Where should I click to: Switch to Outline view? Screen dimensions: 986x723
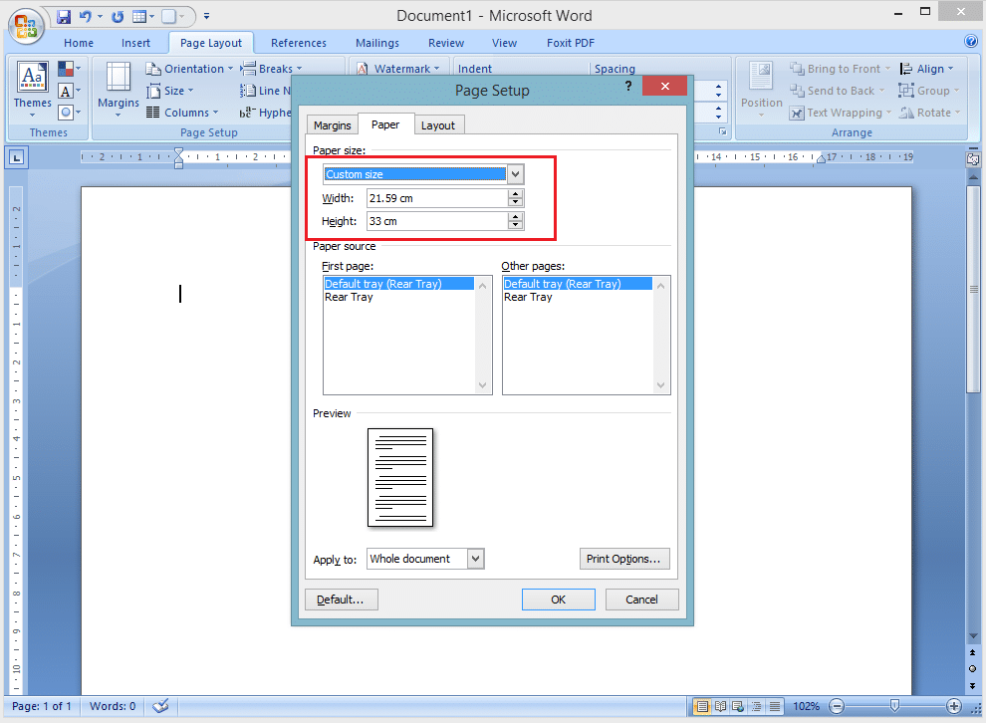(757, 706)
